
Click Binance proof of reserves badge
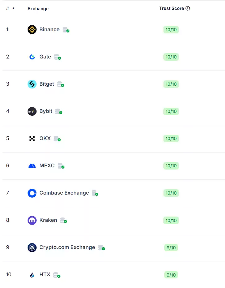pyautogui.click(x=66, y=30)
